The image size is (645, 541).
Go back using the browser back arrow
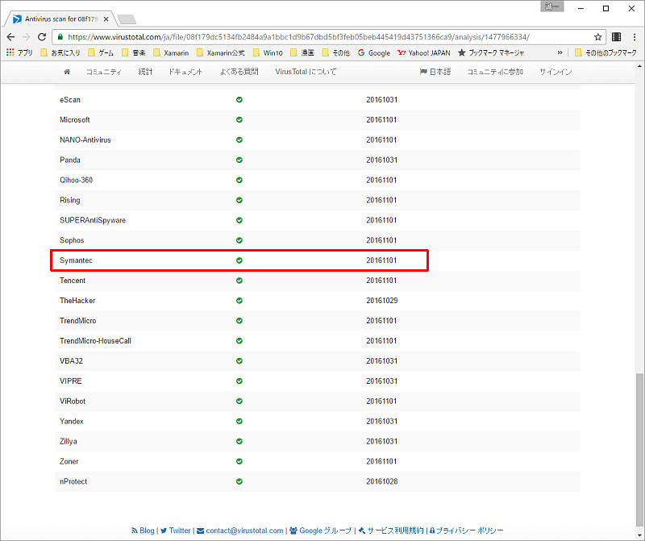click(10, 37)
